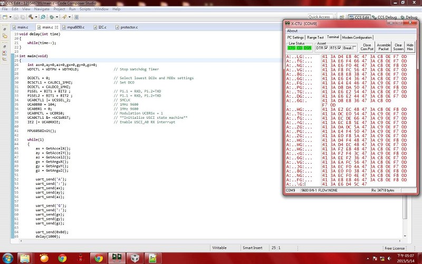Toggle the RTS checkbox
The width and height of the screenshot is (422, 264).
tap(340, 48)
